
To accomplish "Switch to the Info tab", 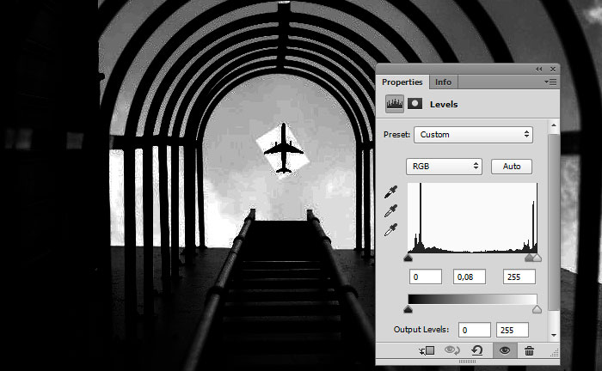I will [443, 82].
